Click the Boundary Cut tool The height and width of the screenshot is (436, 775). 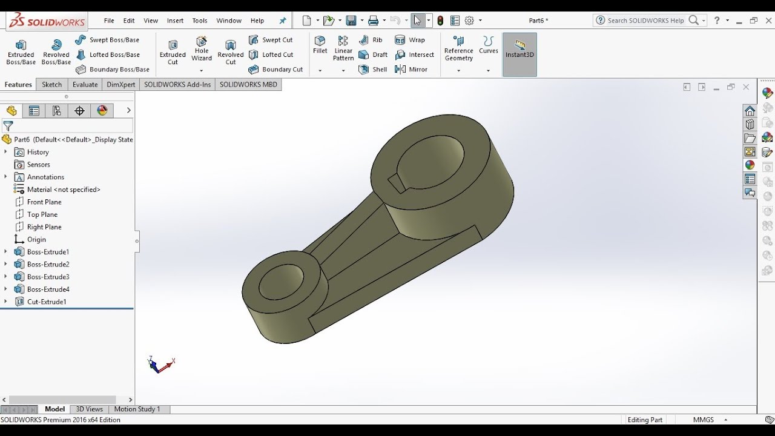[276, 70]
